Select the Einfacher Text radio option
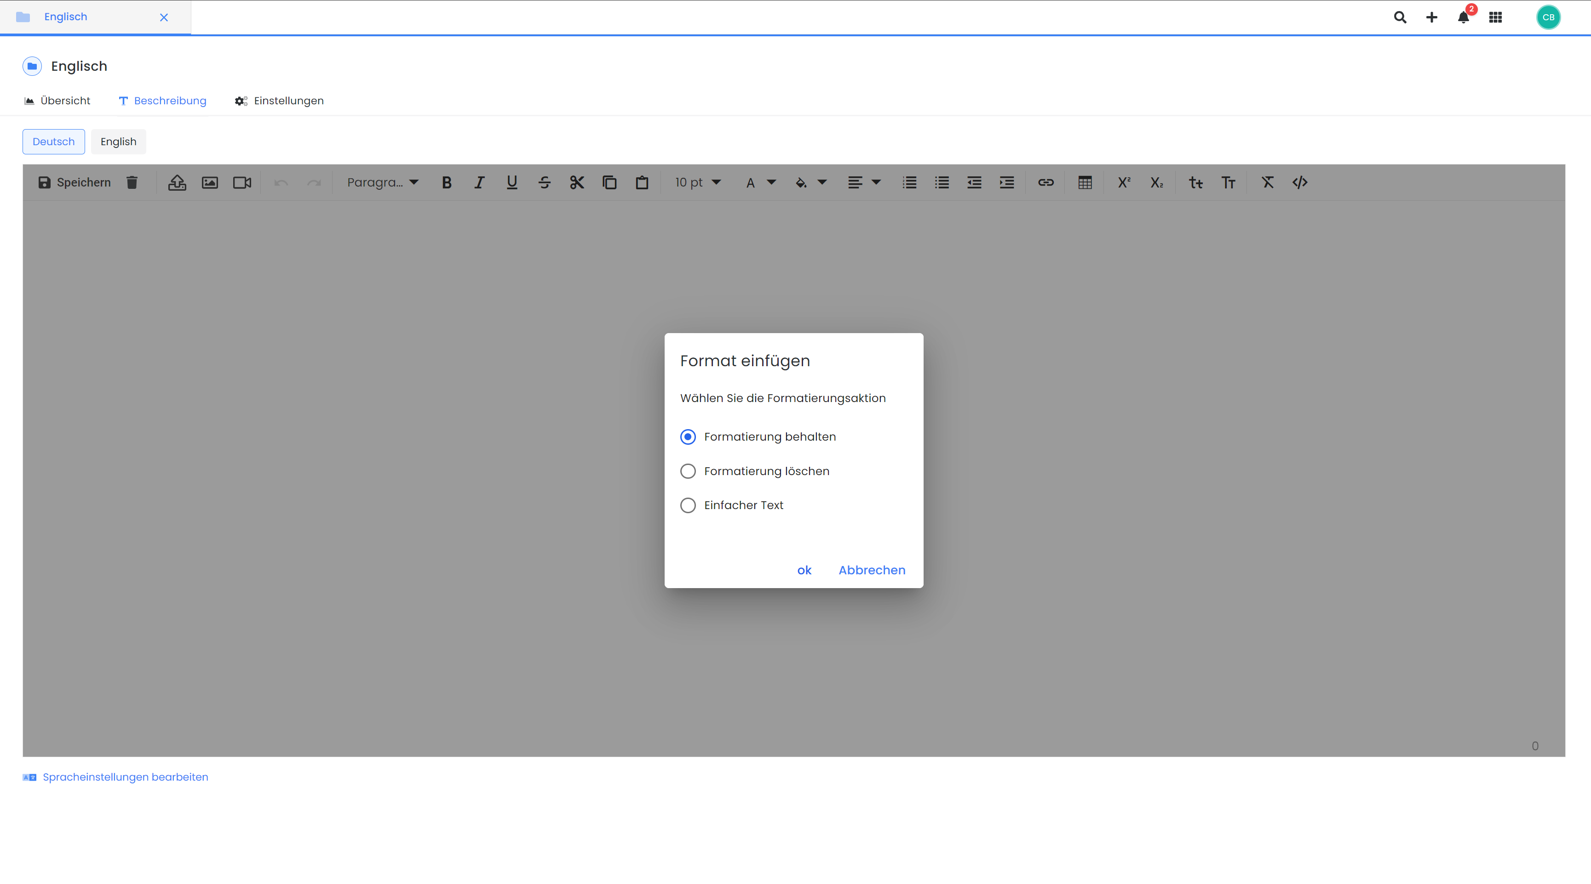This screenshot has width=1591, height=884. [688, 504]
